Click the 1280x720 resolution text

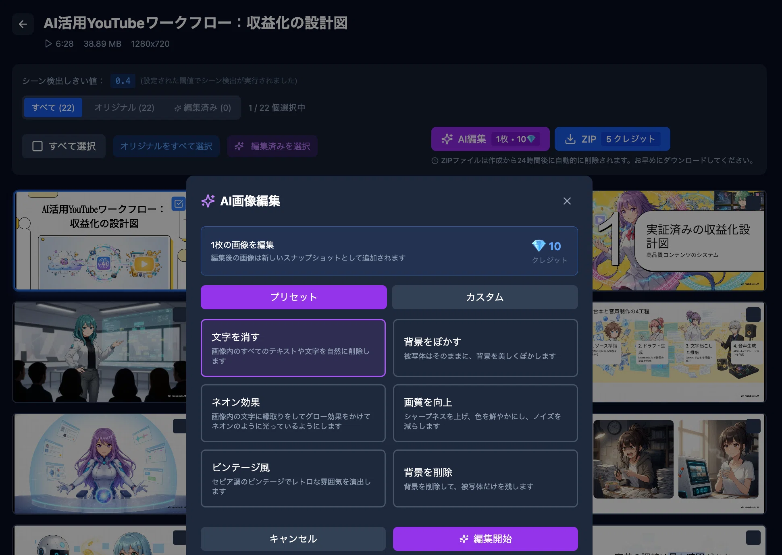pyautogui.click(x=150, y=44)
